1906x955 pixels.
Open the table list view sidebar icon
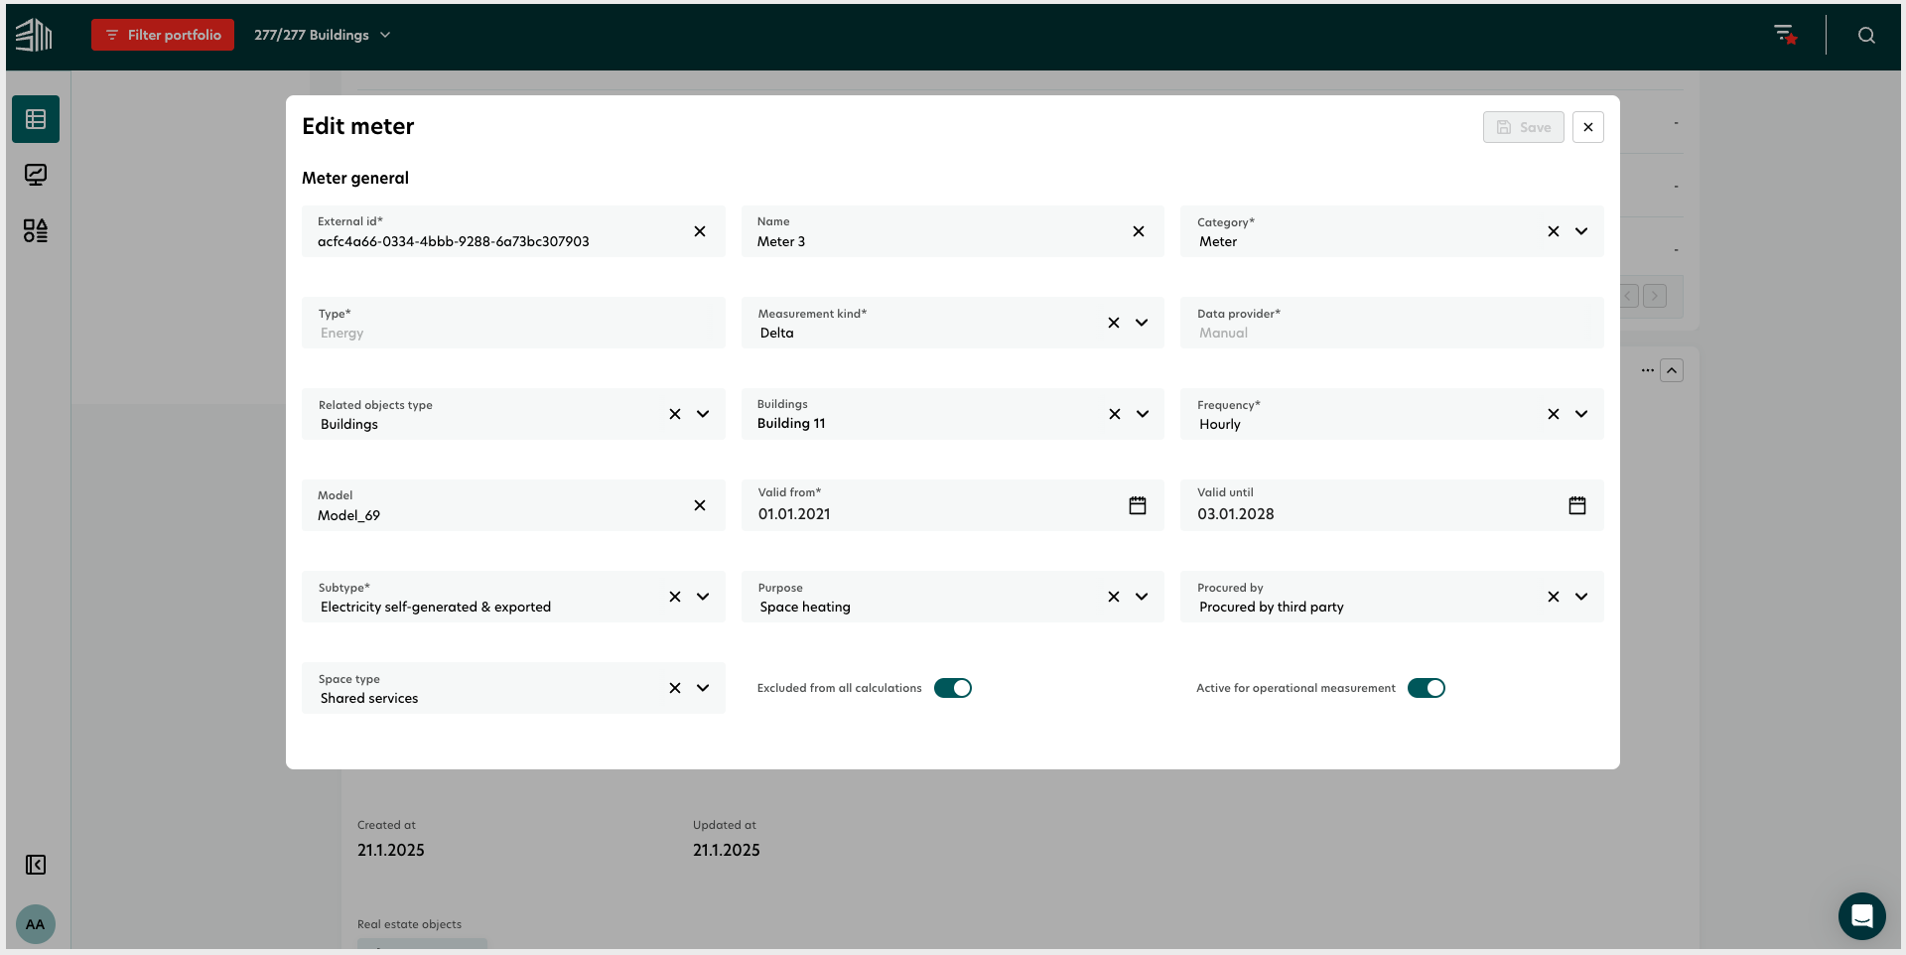click(36, 119)
